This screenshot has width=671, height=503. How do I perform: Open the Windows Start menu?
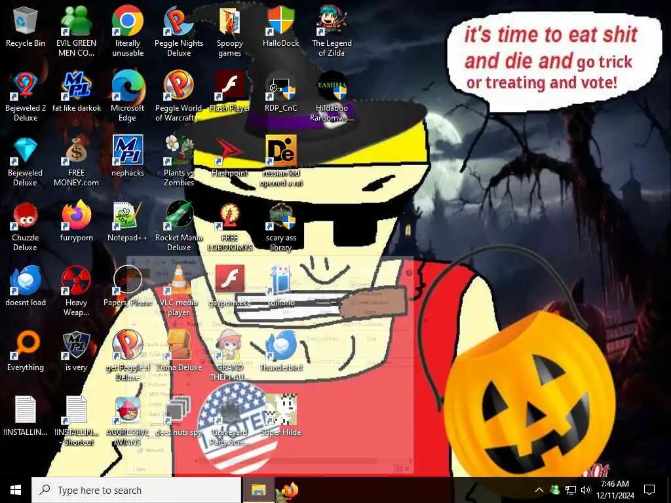pyautogui.click(x=16, y=490)
